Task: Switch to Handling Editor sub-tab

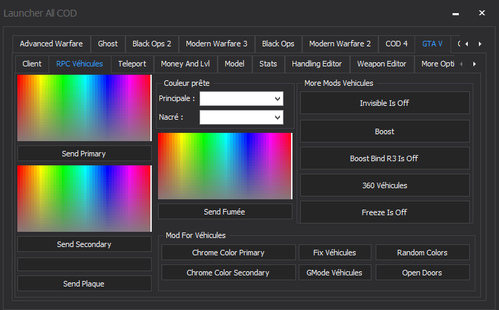Action: (317, 64)
